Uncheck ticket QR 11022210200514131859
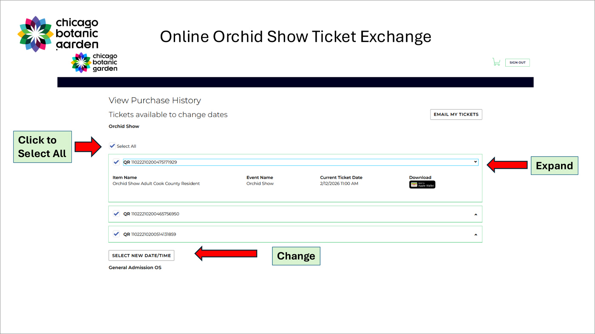595x334 pixels. point(116,234)
